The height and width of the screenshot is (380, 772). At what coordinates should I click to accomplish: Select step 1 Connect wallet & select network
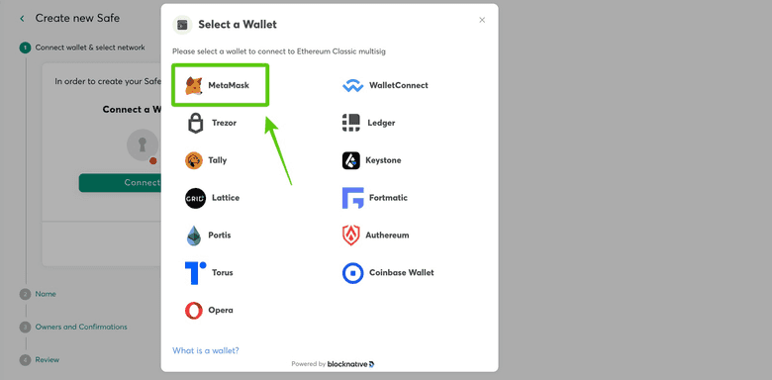[90, 47]
